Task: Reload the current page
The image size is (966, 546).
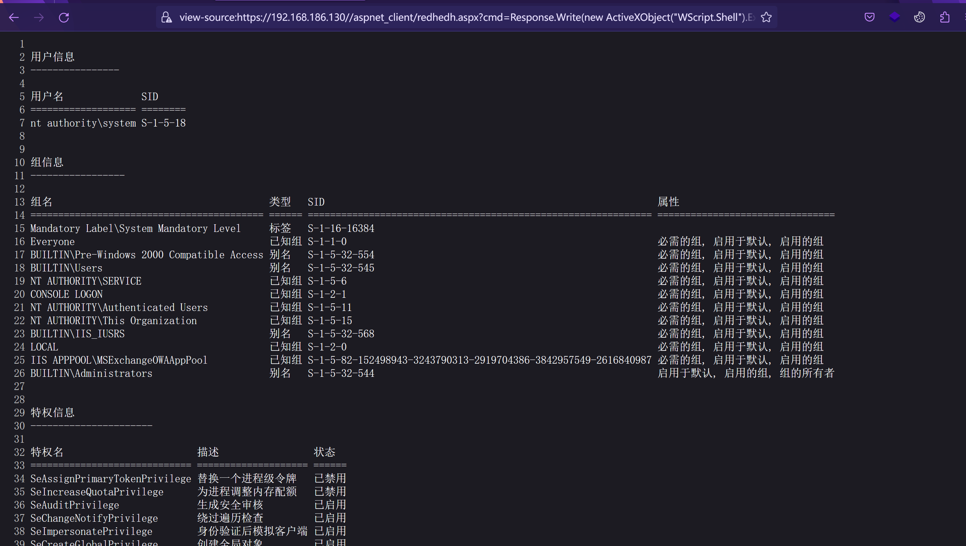Action: [64, 17]
